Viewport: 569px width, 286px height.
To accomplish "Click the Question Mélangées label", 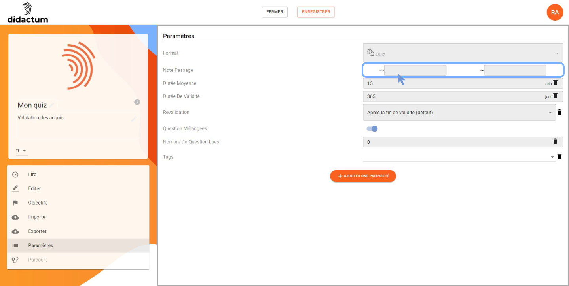I will tap(185, 128).
